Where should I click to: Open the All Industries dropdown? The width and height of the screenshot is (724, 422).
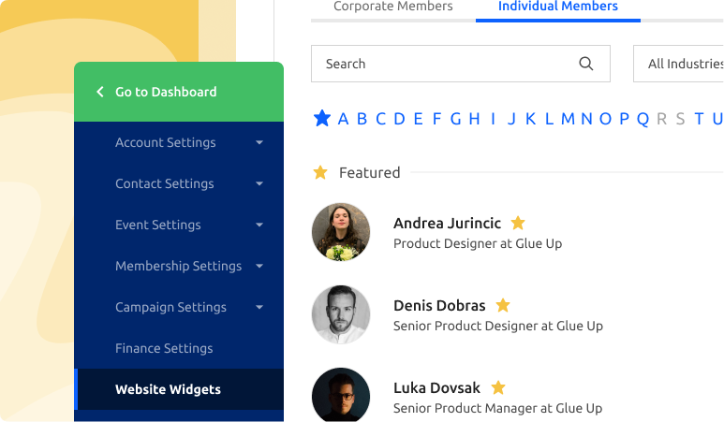[x=684, y=64]
